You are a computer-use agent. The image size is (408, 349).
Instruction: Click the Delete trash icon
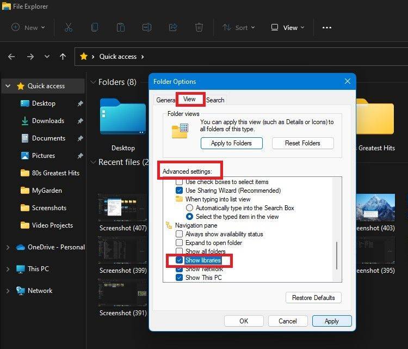pos(199,27)
